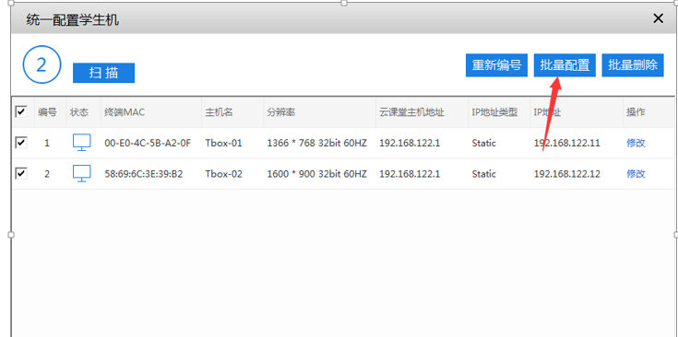The width and height of the screenshot is (678, 337).
Task: Click host address 192.168.122.1 in Tbox-02 row
Action: (410, 174)
